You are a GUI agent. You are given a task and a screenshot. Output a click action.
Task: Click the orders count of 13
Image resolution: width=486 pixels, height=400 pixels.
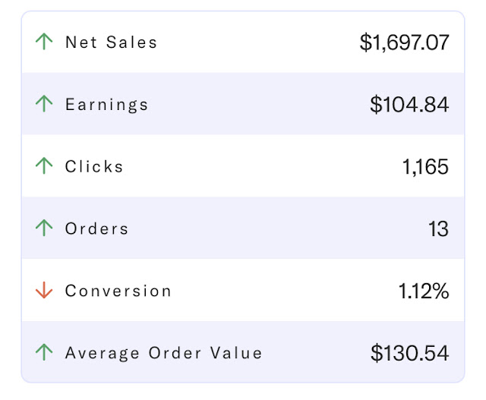[x=438, y=229]
